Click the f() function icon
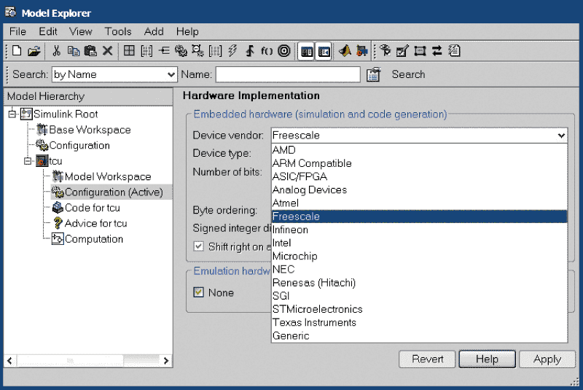 pyautogui.click(x=267, y=51)
